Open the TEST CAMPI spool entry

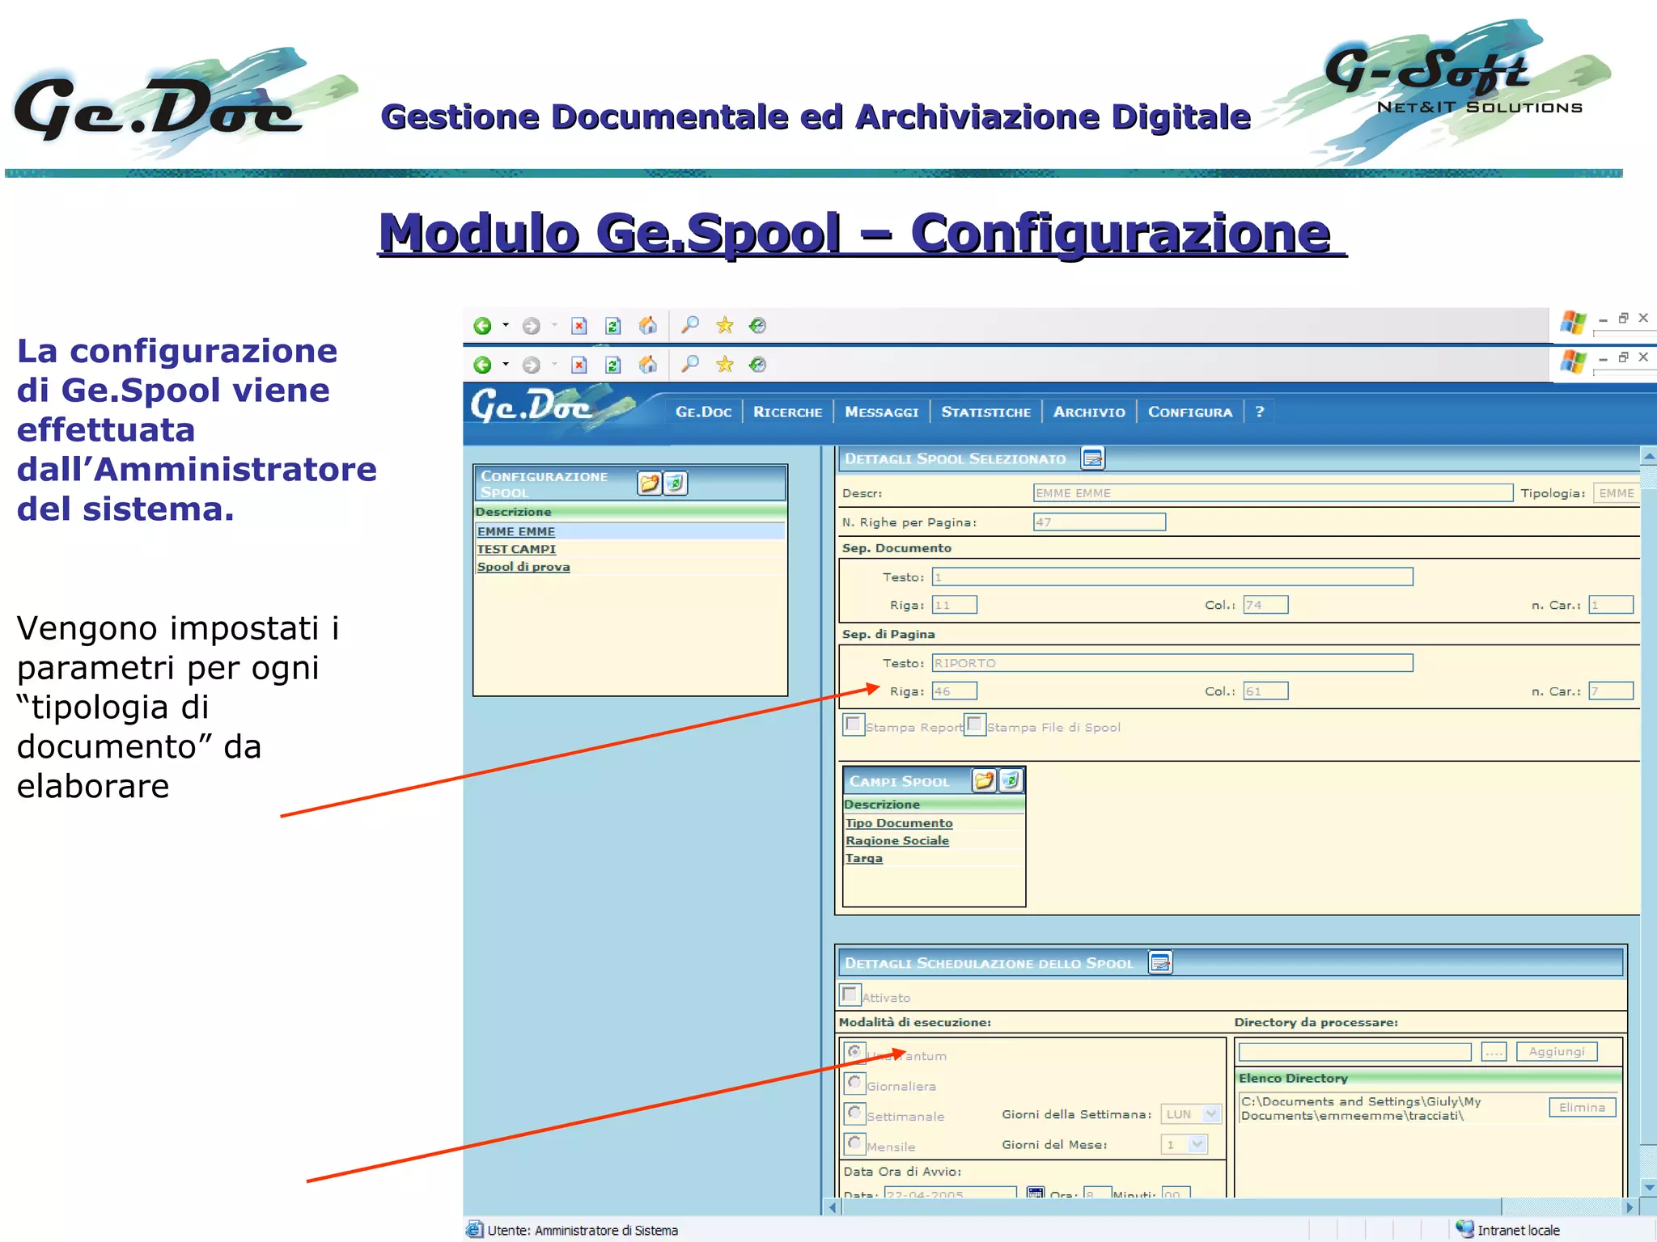click(516, 549)
